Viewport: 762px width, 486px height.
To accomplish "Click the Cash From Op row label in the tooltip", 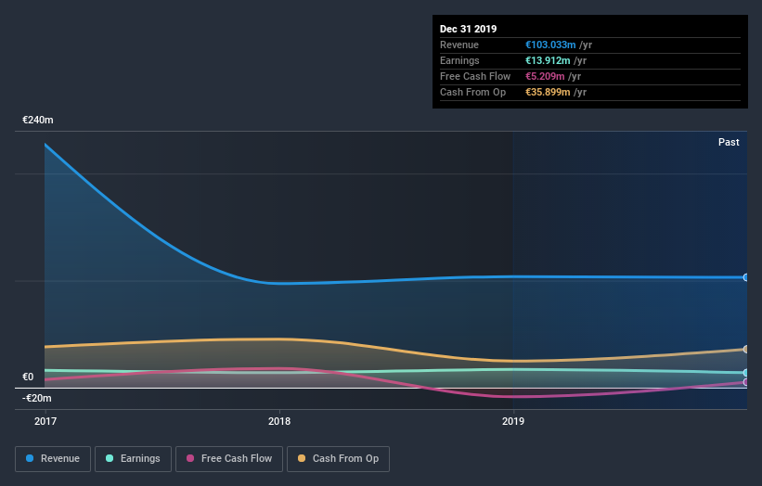I will coord(472,92).
